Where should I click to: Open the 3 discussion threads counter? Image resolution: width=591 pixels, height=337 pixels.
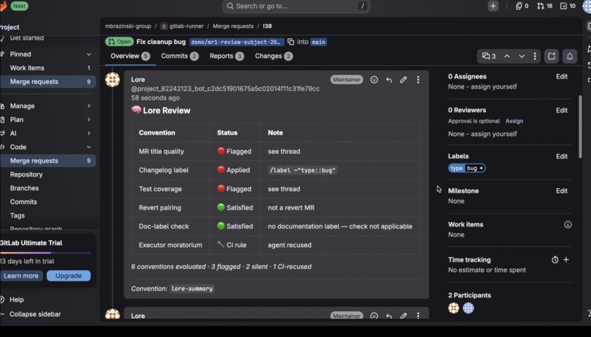point(489,56)
